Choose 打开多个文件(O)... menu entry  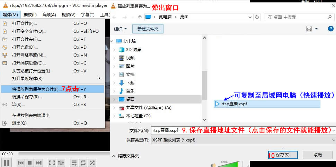point(53,31)
